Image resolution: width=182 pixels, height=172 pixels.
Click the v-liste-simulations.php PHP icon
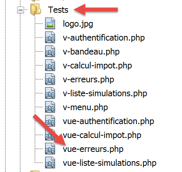pyautogui.click(x=50, y=93)
